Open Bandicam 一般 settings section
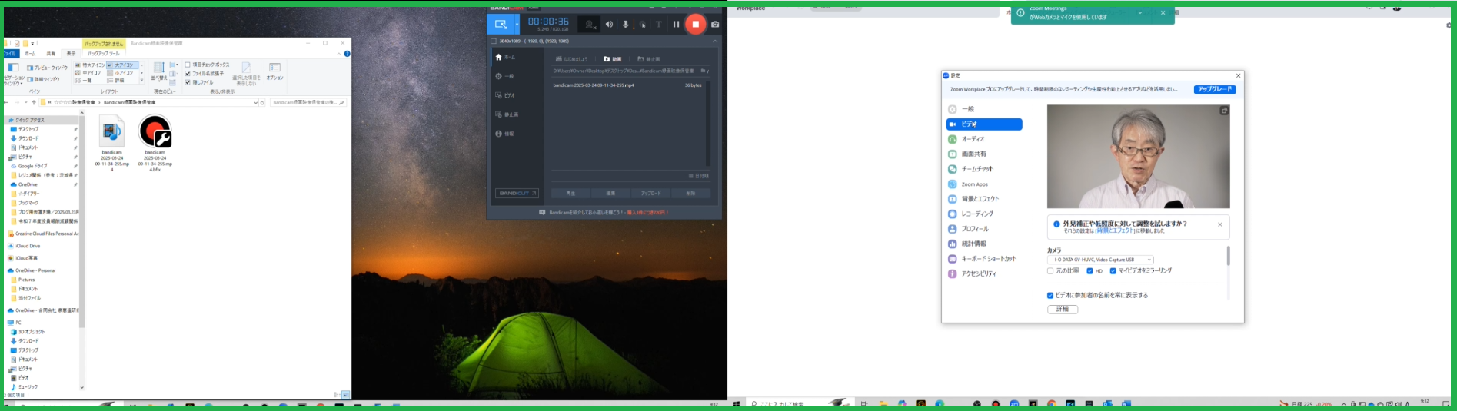The width and height of the screenshot is (1457, 411). pos(506,76)
